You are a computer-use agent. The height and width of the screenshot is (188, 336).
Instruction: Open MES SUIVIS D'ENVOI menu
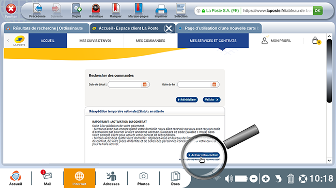click(95, 41)
